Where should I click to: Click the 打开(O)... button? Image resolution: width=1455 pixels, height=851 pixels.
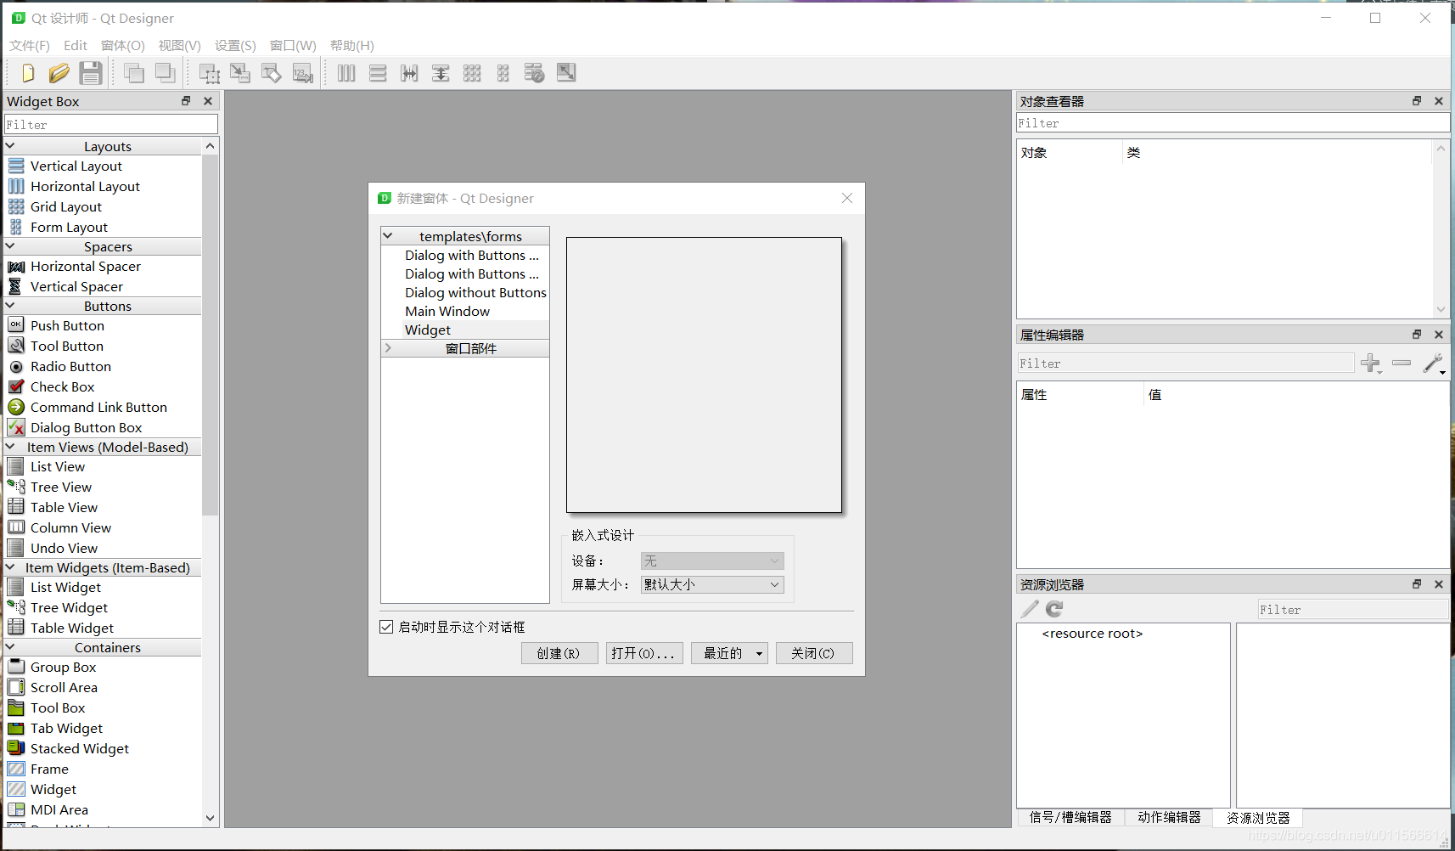coord(644,653)
